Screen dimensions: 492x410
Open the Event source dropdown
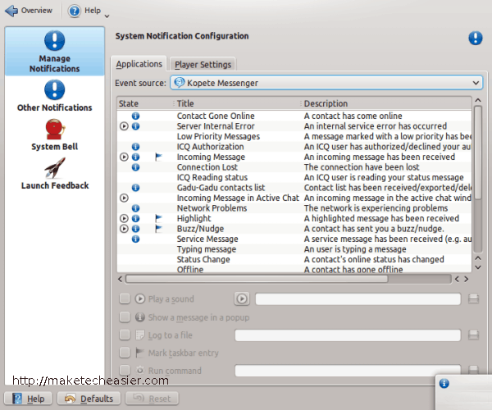326,83
